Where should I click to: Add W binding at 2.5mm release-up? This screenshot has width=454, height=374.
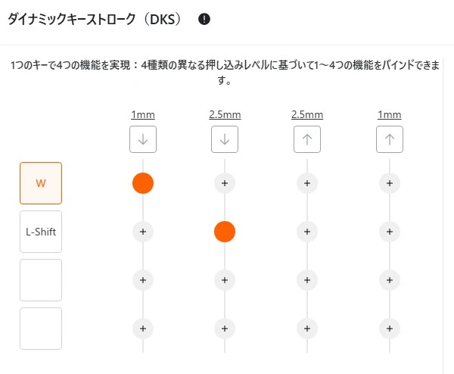306,183
